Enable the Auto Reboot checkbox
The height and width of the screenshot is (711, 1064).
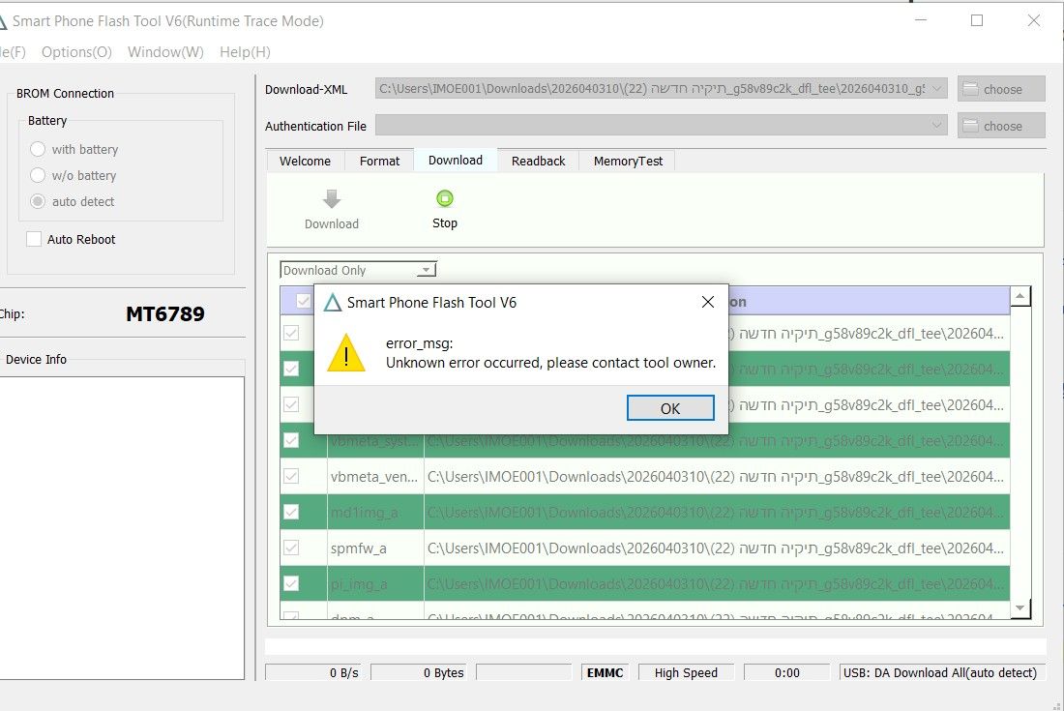pyautogui.click(x=34, y=239)
